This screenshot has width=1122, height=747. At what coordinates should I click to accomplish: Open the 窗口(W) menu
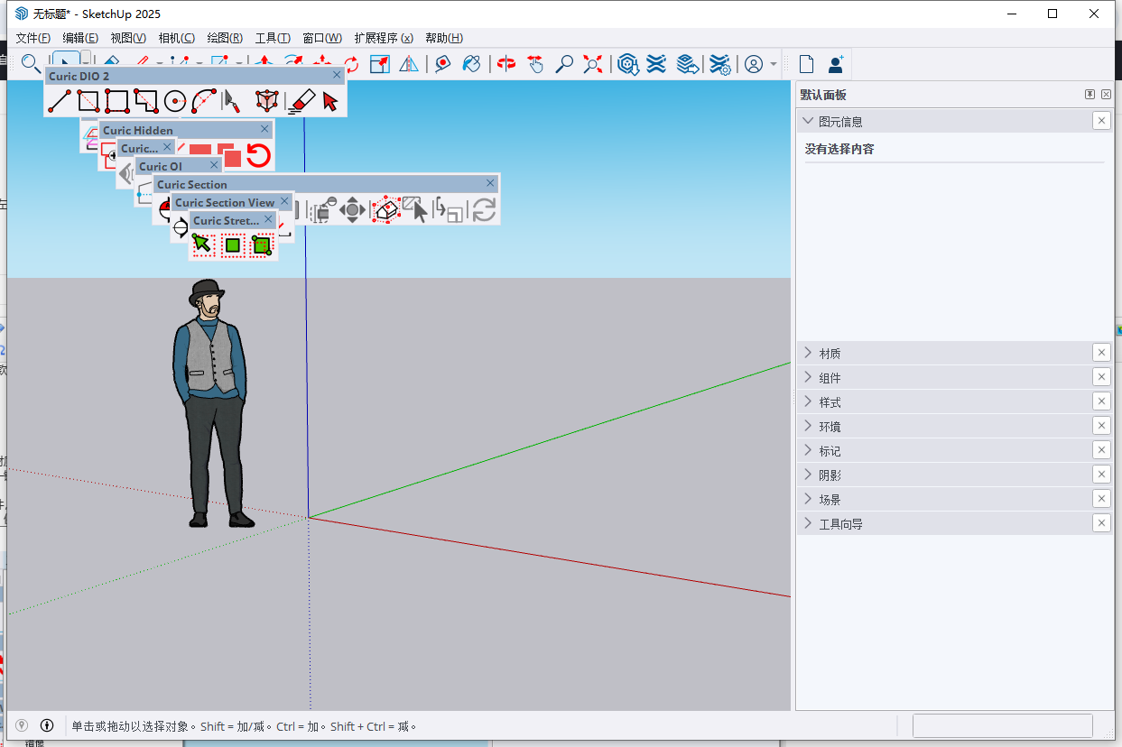(x=321, y=38)
